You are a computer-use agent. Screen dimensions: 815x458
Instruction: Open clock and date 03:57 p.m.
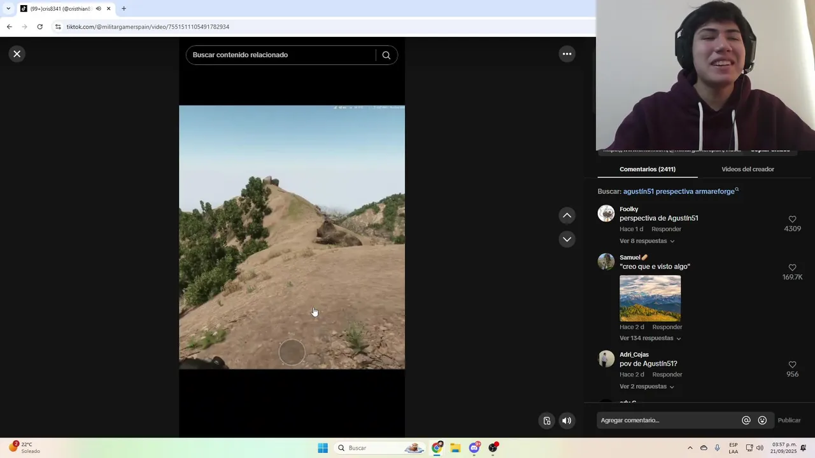click(x=784, y=448)
